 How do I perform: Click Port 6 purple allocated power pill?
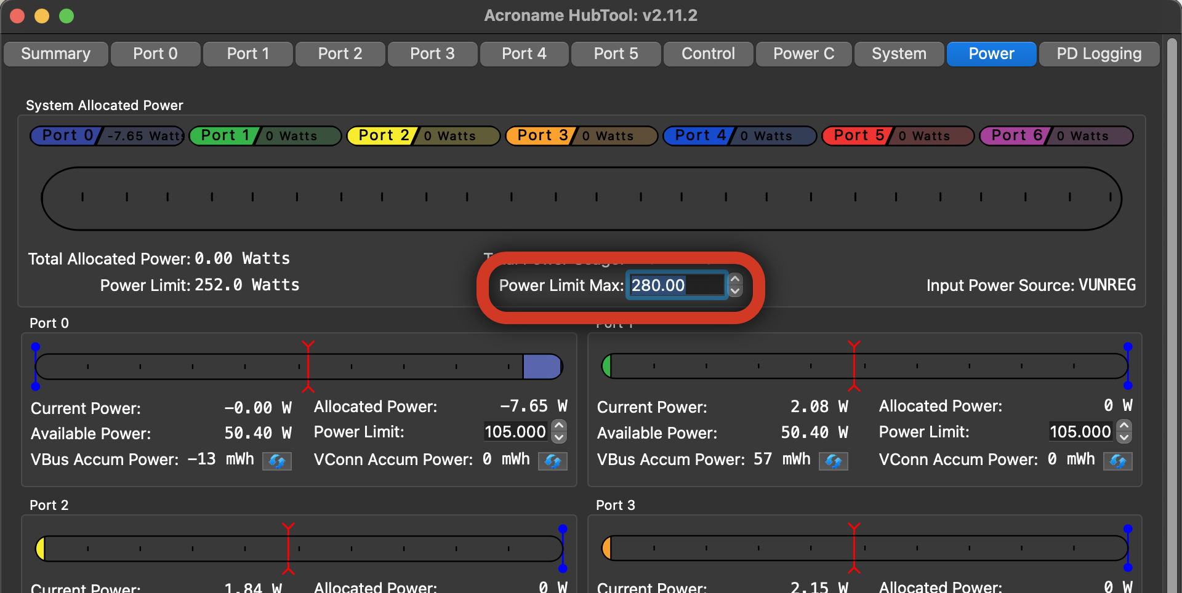(1056, 135)
